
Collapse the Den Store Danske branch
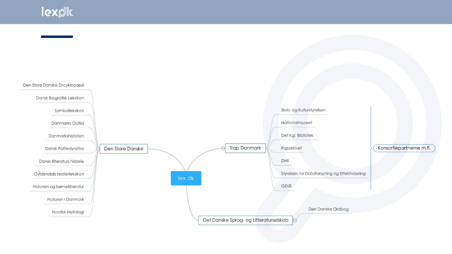coord(98,148)
